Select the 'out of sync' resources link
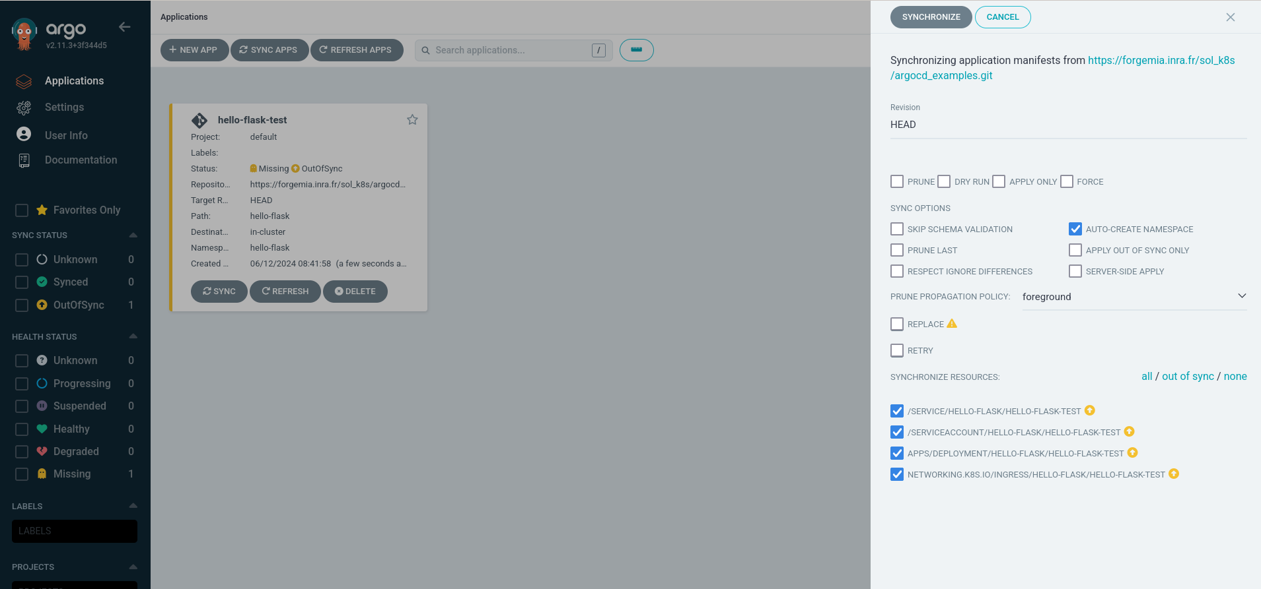 click(x=1188, y=376)
